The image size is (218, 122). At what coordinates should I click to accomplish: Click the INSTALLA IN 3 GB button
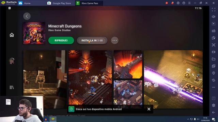point(92,40)
